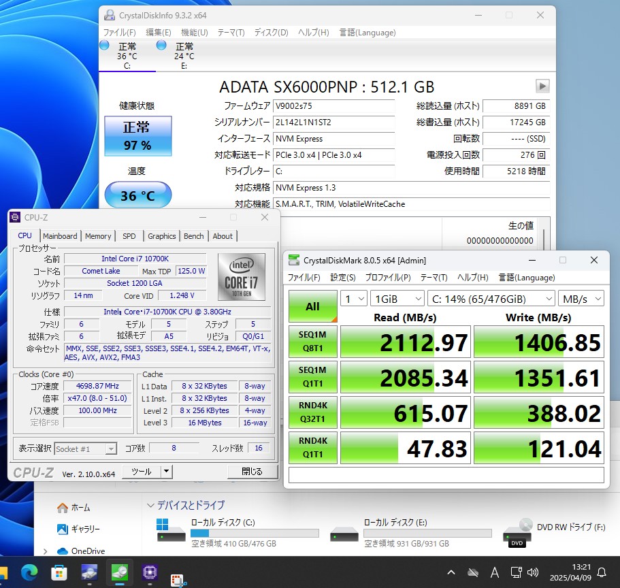Viewport: 620px width, 588px height.
Task: Click the IME input mode A indicator
Action: pyautogui.click(x=495, y=572)
